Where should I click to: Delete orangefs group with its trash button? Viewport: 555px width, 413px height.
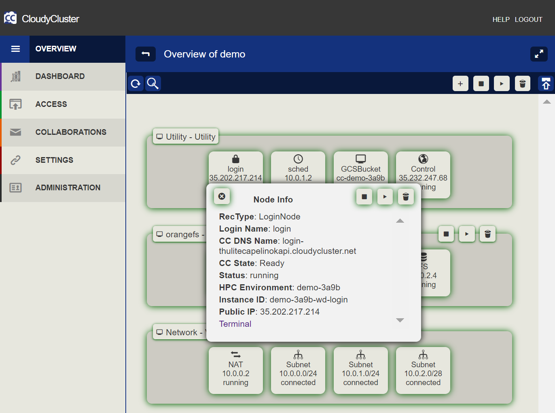coord(487,234)
